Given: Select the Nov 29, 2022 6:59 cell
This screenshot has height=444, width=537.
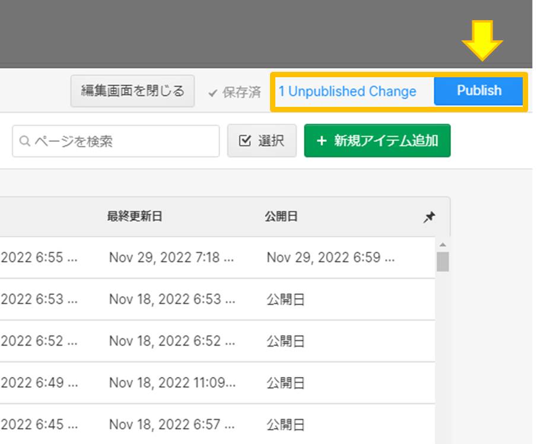Looking at the screenshot, I should [x=331, y=258].
